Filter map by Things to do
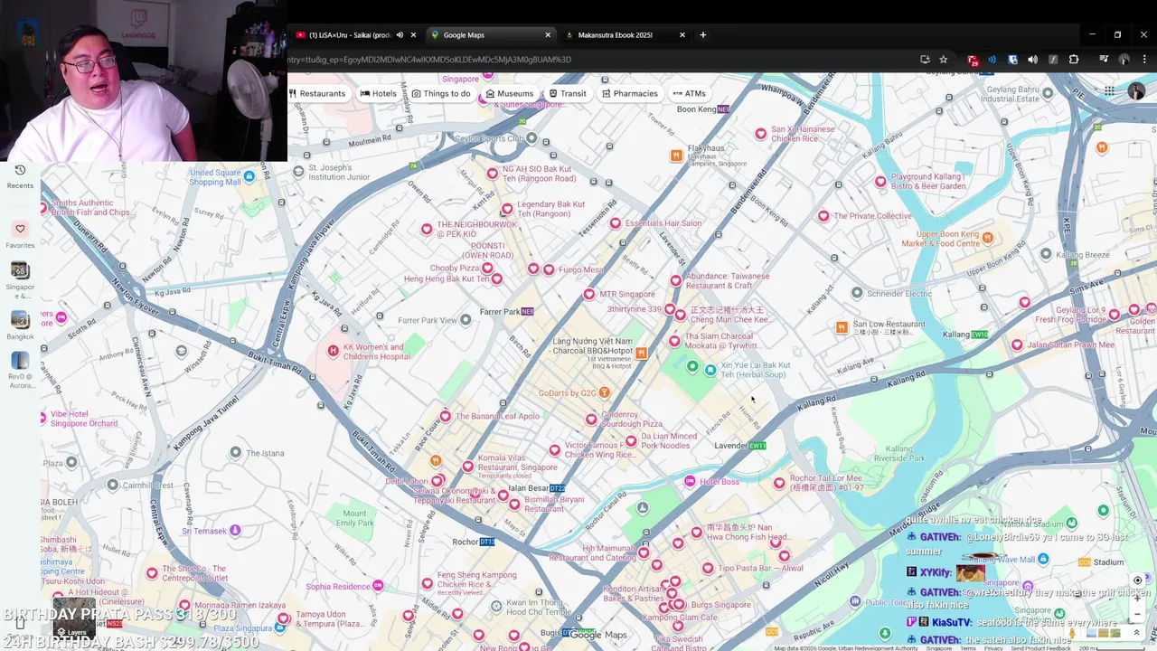The height and width of the screenshot is (651, 1157). (x=441, y=93)
